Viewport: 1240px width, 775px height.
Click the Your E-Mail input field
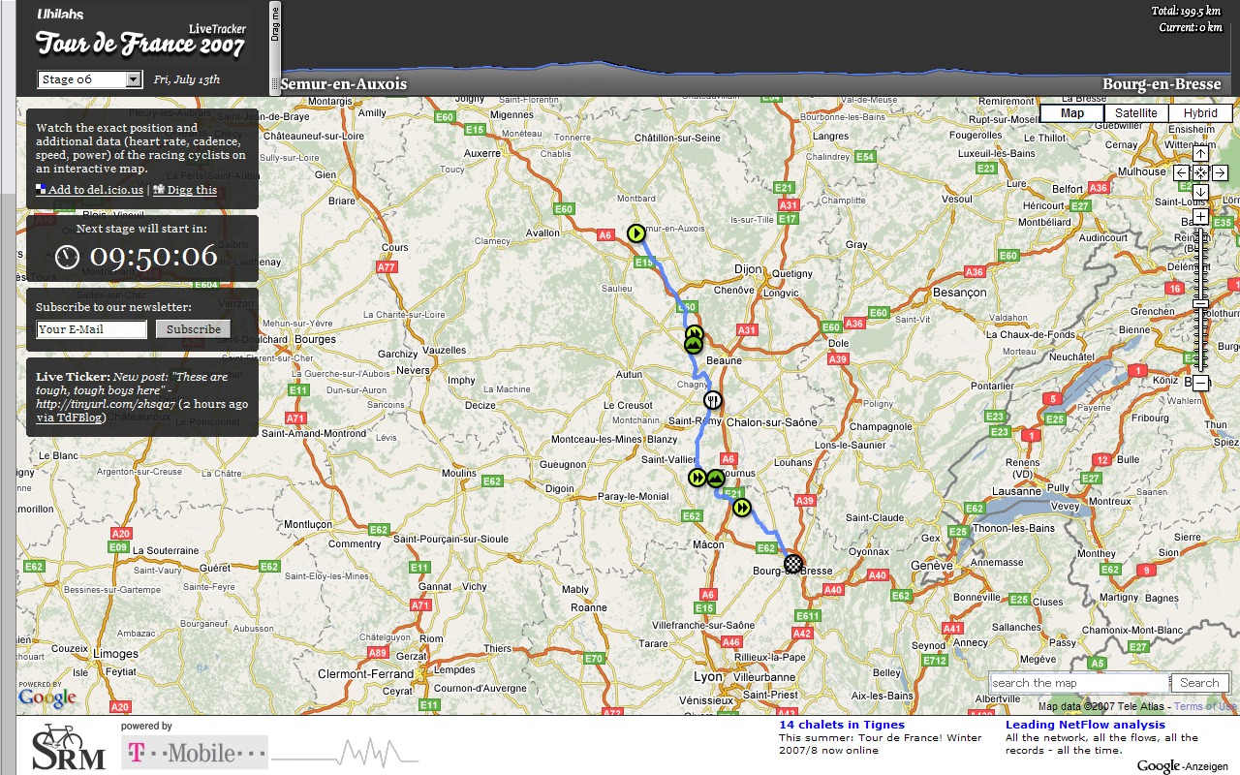point(92,329)
